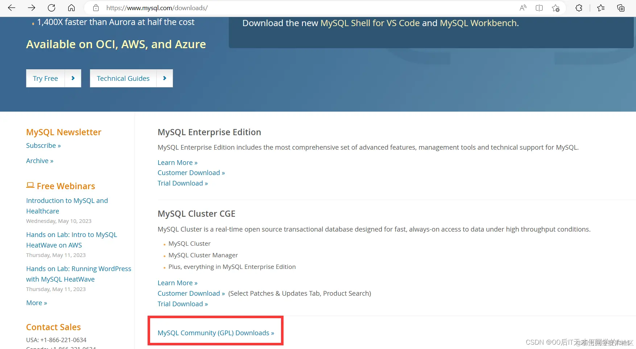
Task: Click the MySQL Newsletter heading
Action: [x=63, y=132]
